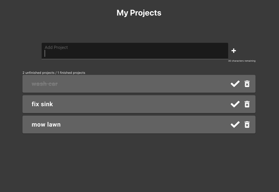Click the strikethrough "wash car" title
Image resolution: width=279 pixels, height=192 pixels.
tap(45, 84)
